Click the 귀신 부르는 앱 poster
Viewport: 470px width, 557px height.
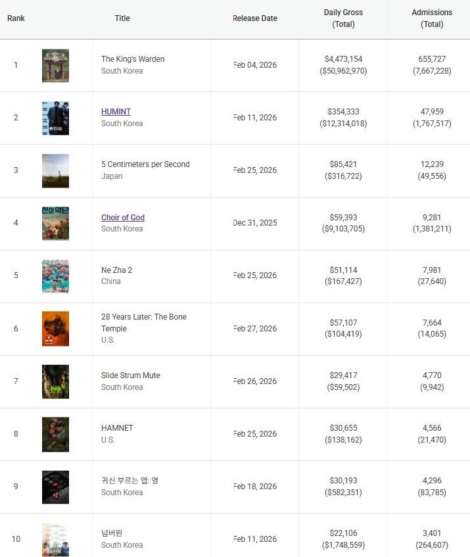coord(55,487)
